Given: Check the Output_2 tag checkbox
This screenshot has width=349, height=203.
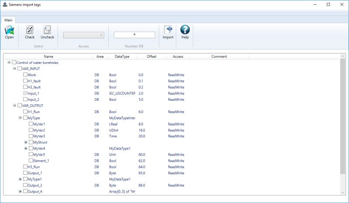Looking at the screenshot, I should [x=25, y=185].
